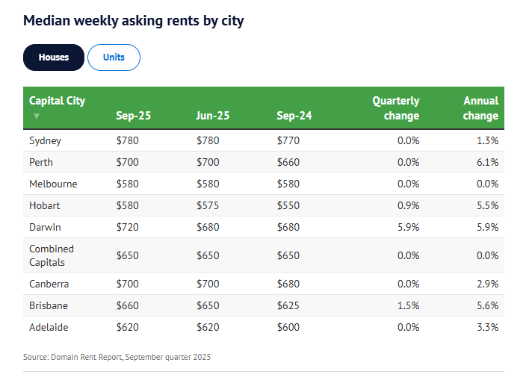Click the Melbourne city cell
This screenshot has height=389, width=532.
[x=53, y=184]
